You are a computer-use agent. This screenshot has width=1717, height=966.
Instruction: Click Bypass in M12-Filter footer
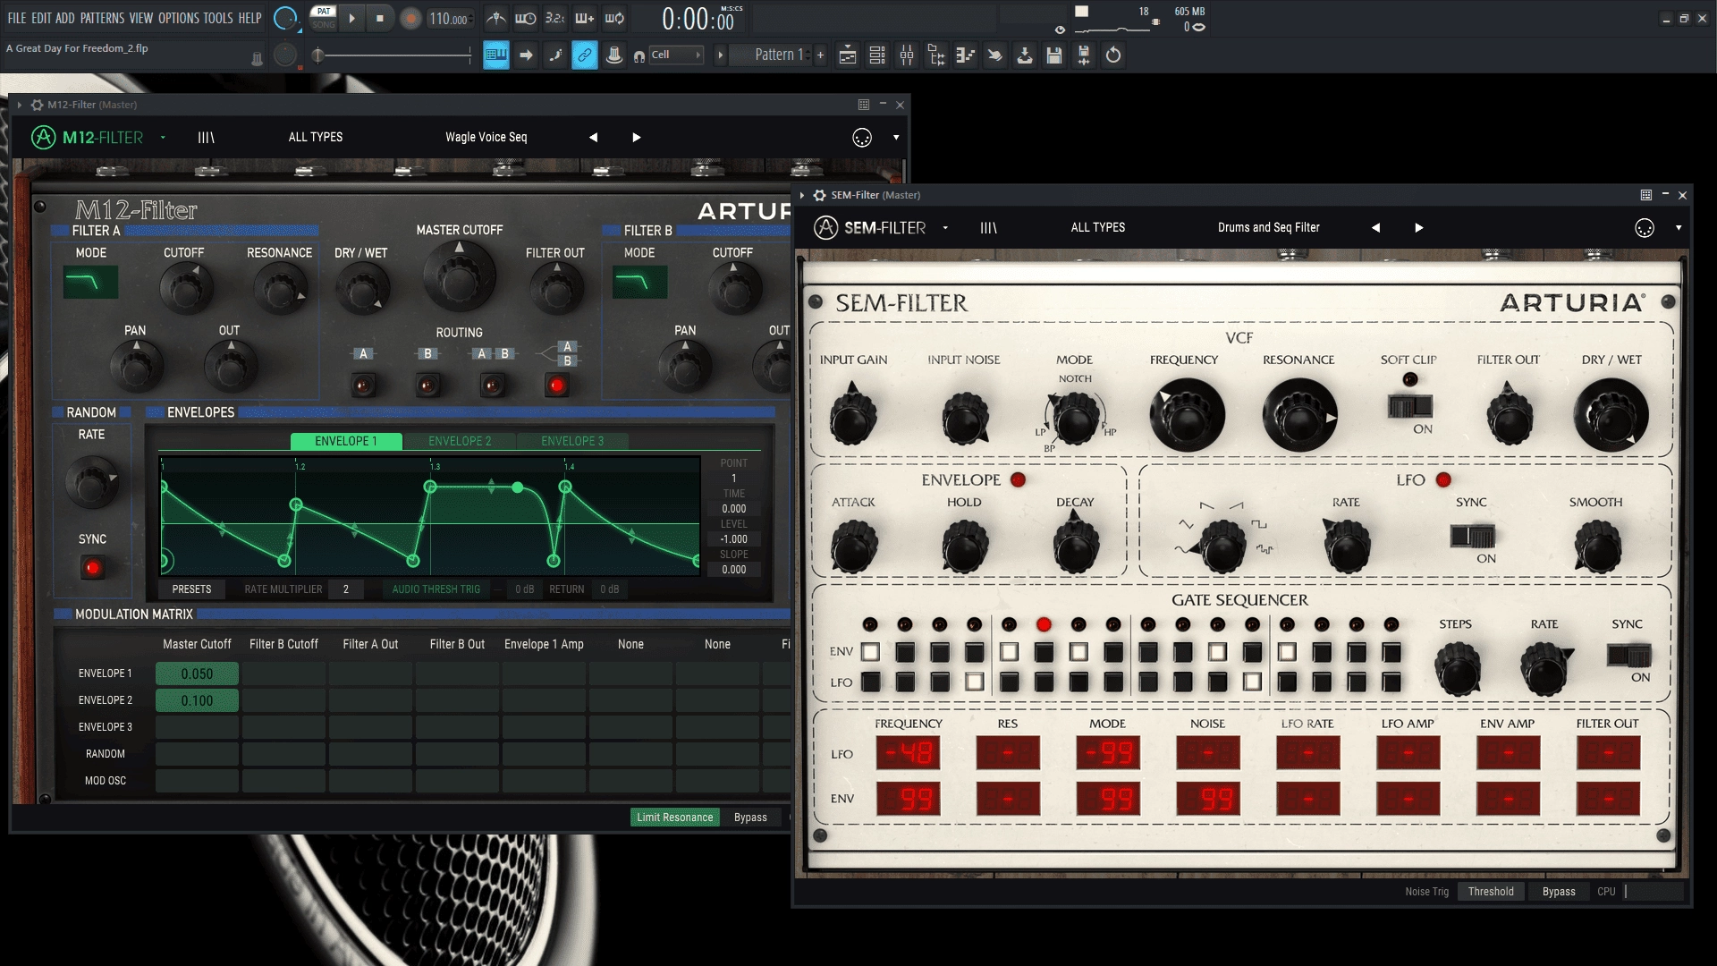(x=750, y=818)
